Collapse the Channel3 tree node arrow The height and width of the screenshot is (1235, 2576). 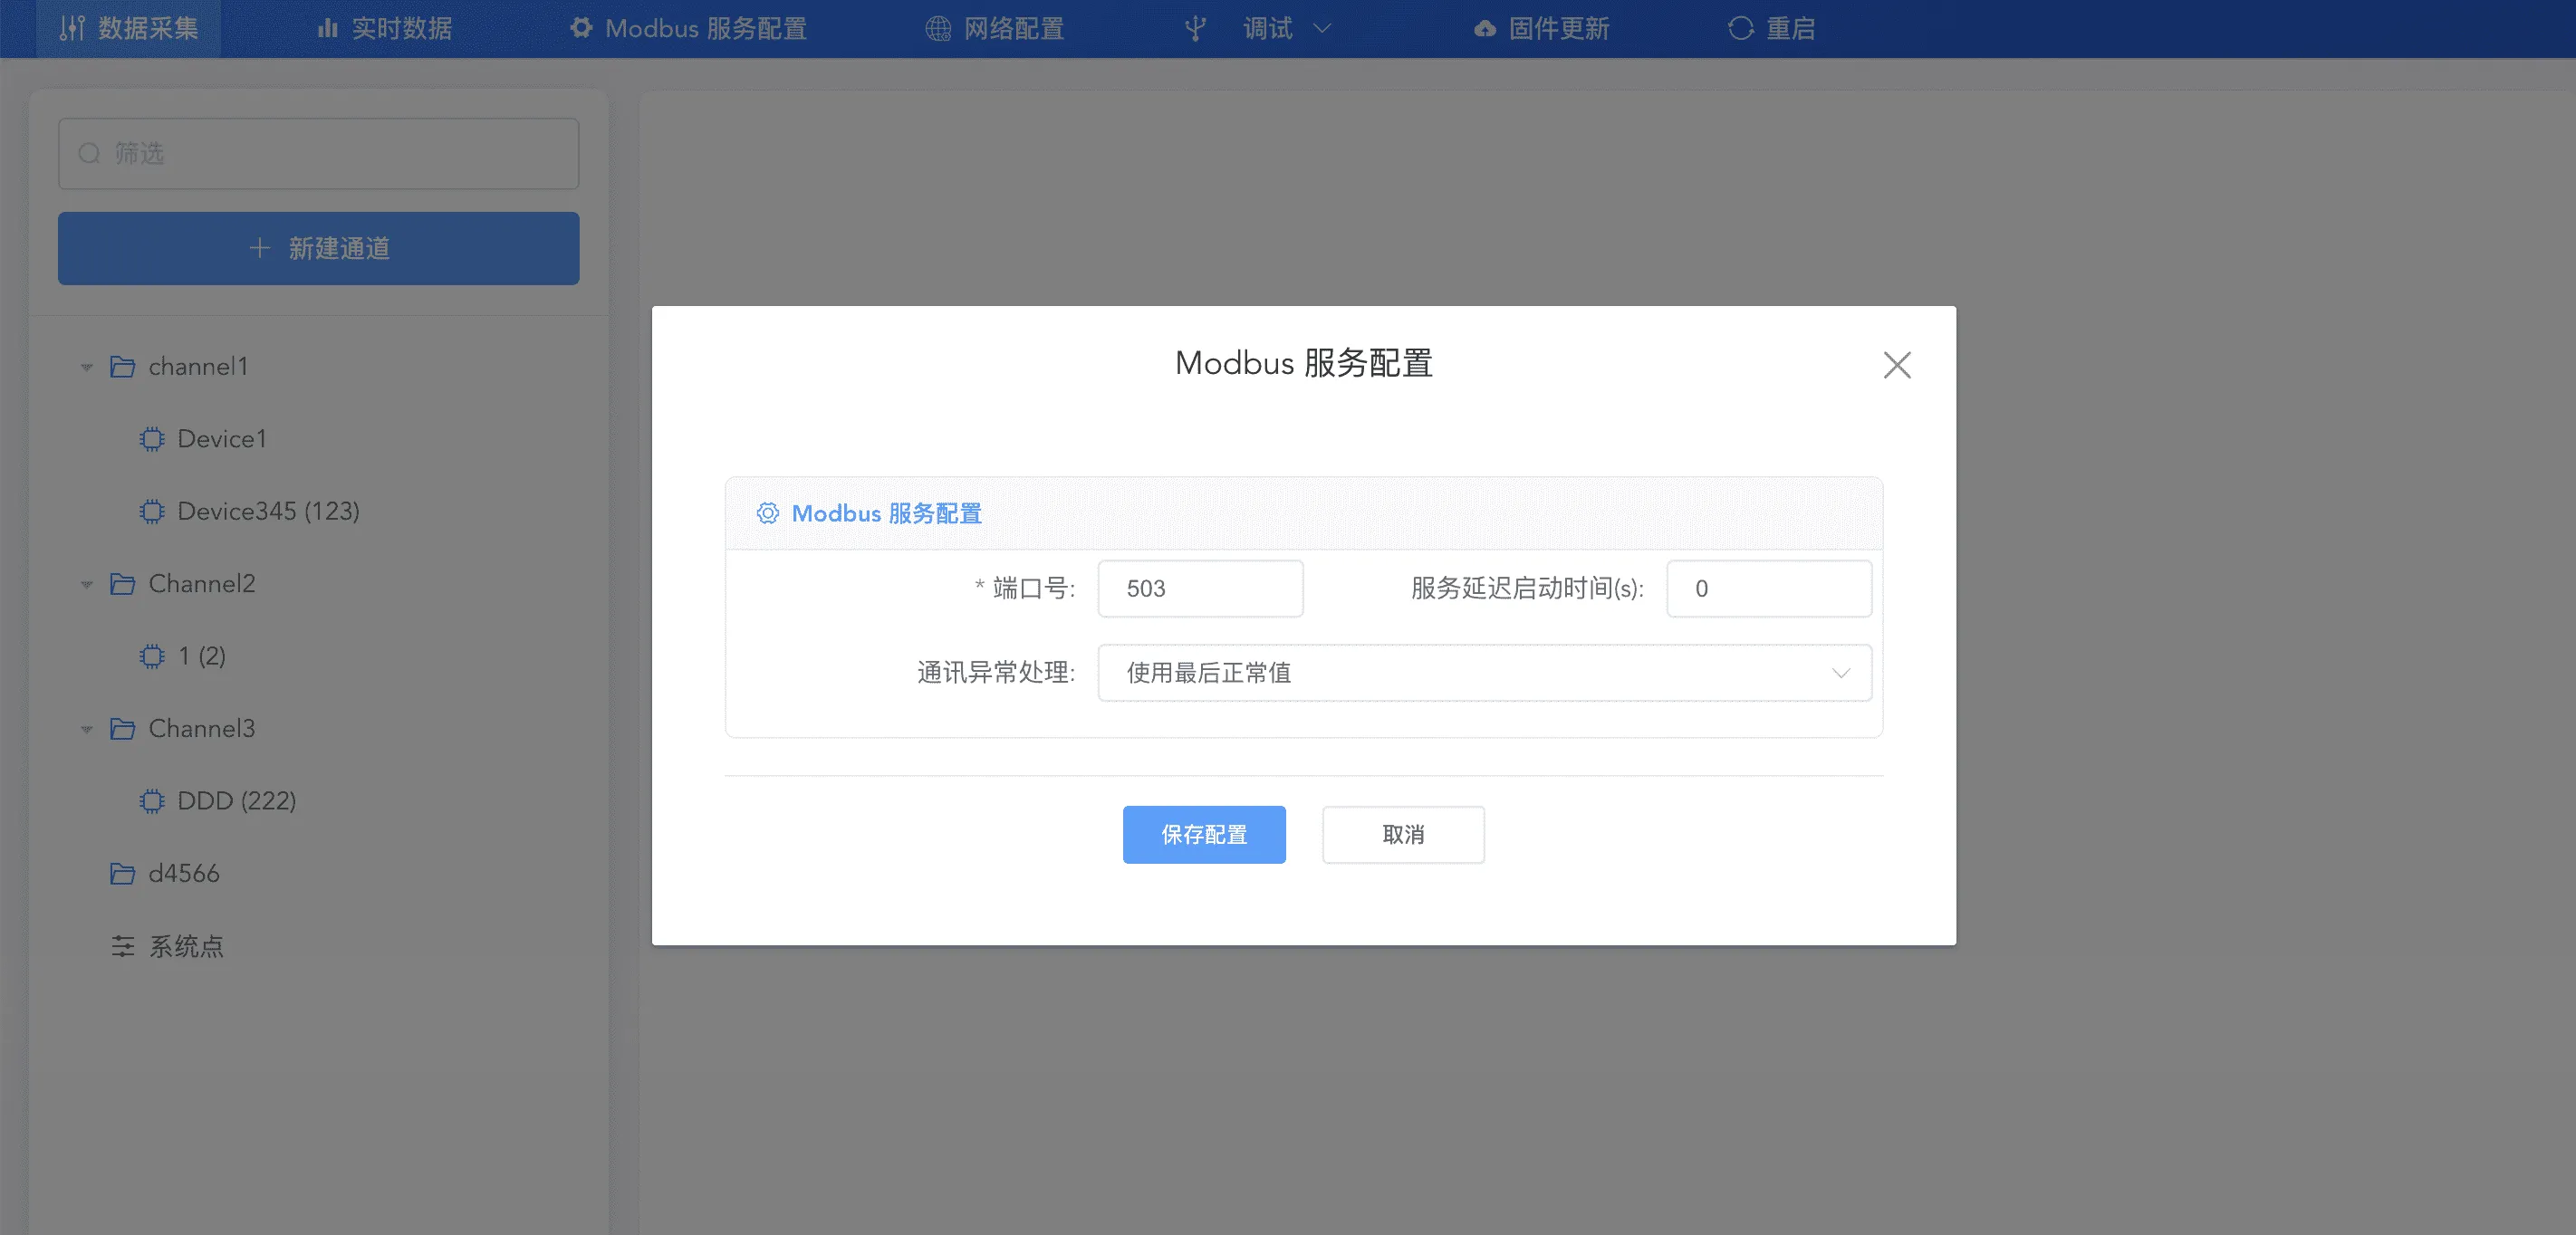pos(87,730)
